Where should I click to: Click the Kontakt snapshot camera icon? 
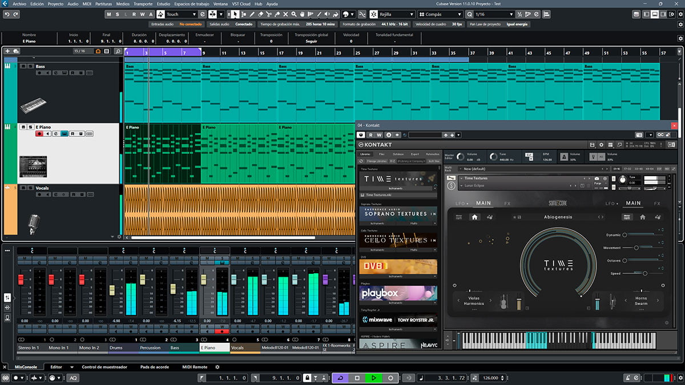[597, 179]
